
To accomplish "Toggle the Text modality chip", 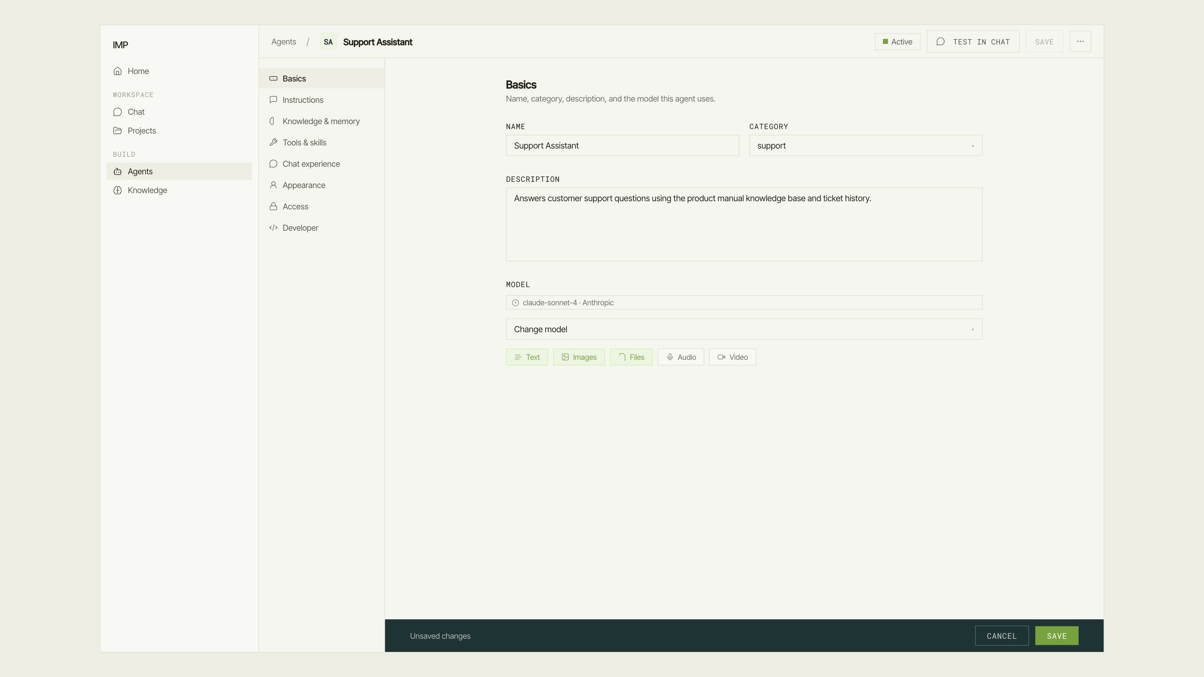I will click(x=527, y=357).
